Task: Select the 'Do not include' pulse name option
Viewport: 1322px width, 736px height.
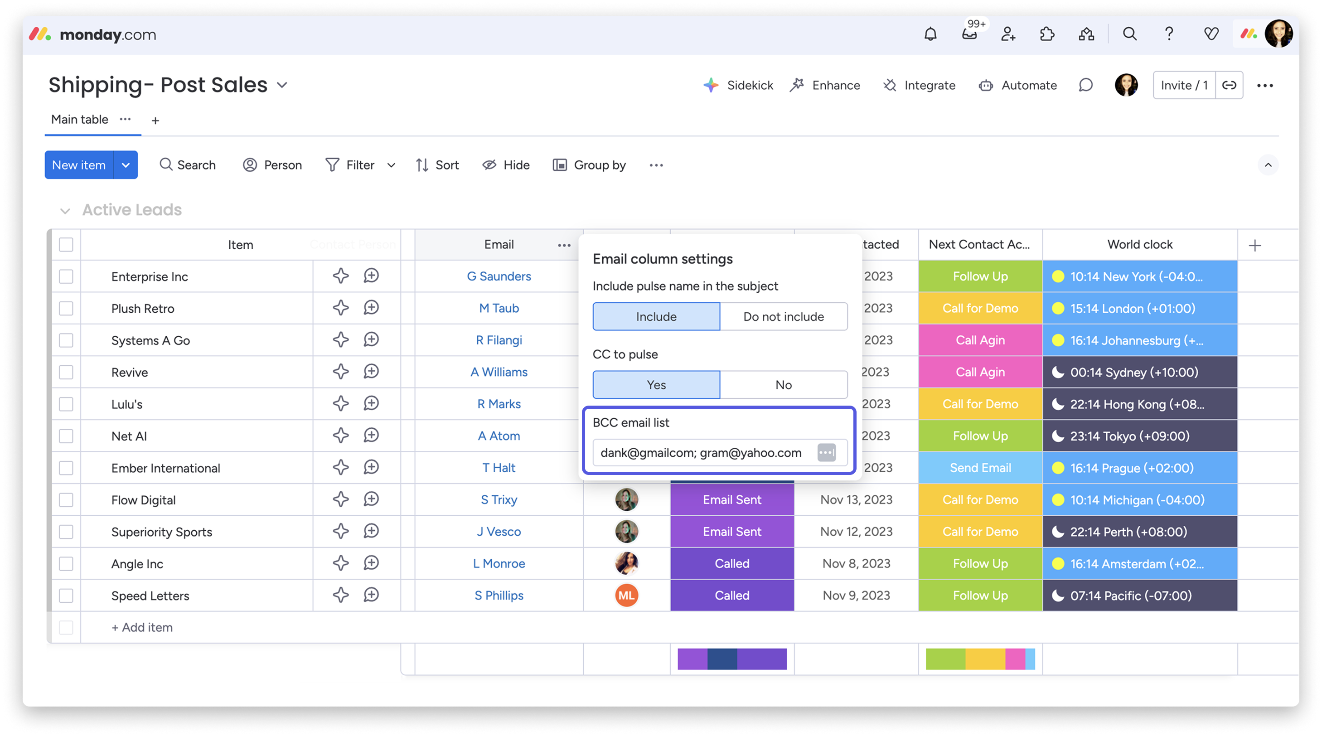Action: click(783, 317)
